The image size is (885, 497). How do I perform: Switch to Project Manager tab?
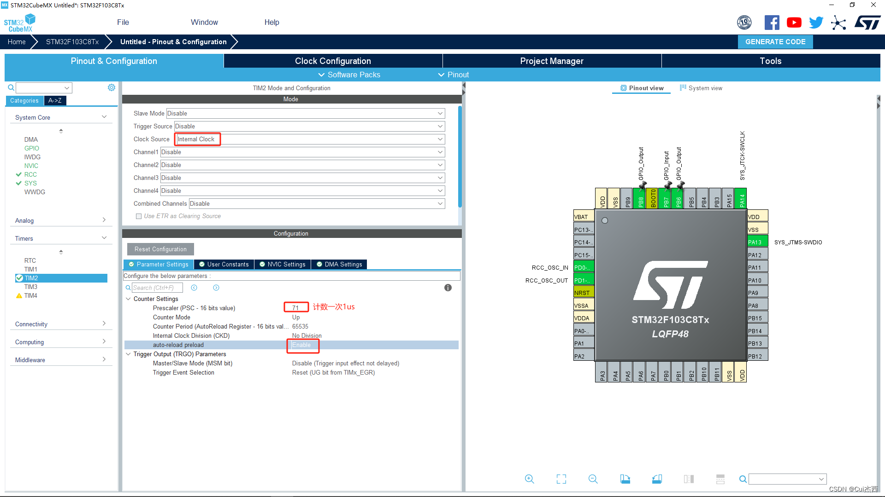(x=552, y=61)
